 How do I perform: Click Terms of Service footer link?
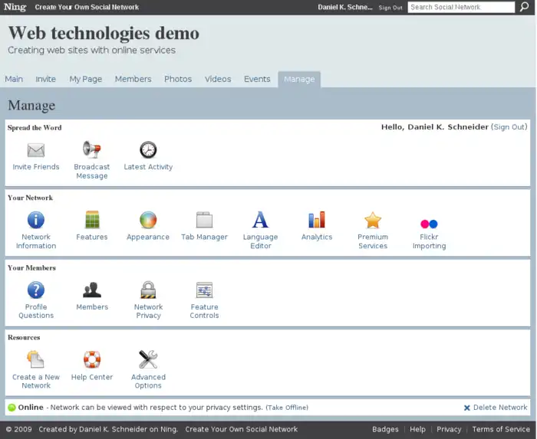501,429
